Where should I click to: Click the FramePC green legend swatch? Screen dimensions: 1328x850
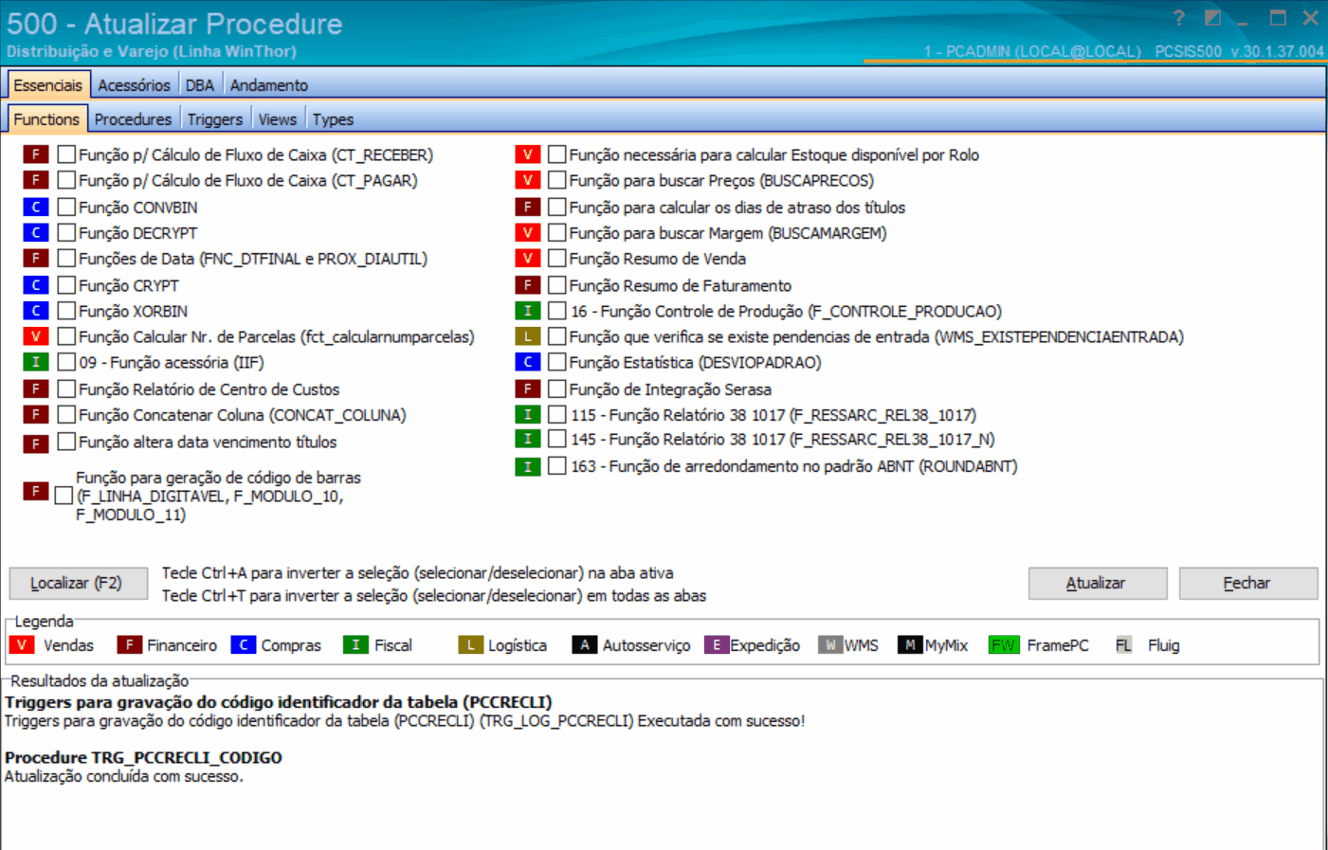[x=1003, y=645]
